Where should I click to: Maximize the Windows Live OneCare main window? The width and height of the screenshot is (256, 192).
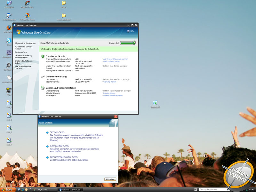(132, 25)
